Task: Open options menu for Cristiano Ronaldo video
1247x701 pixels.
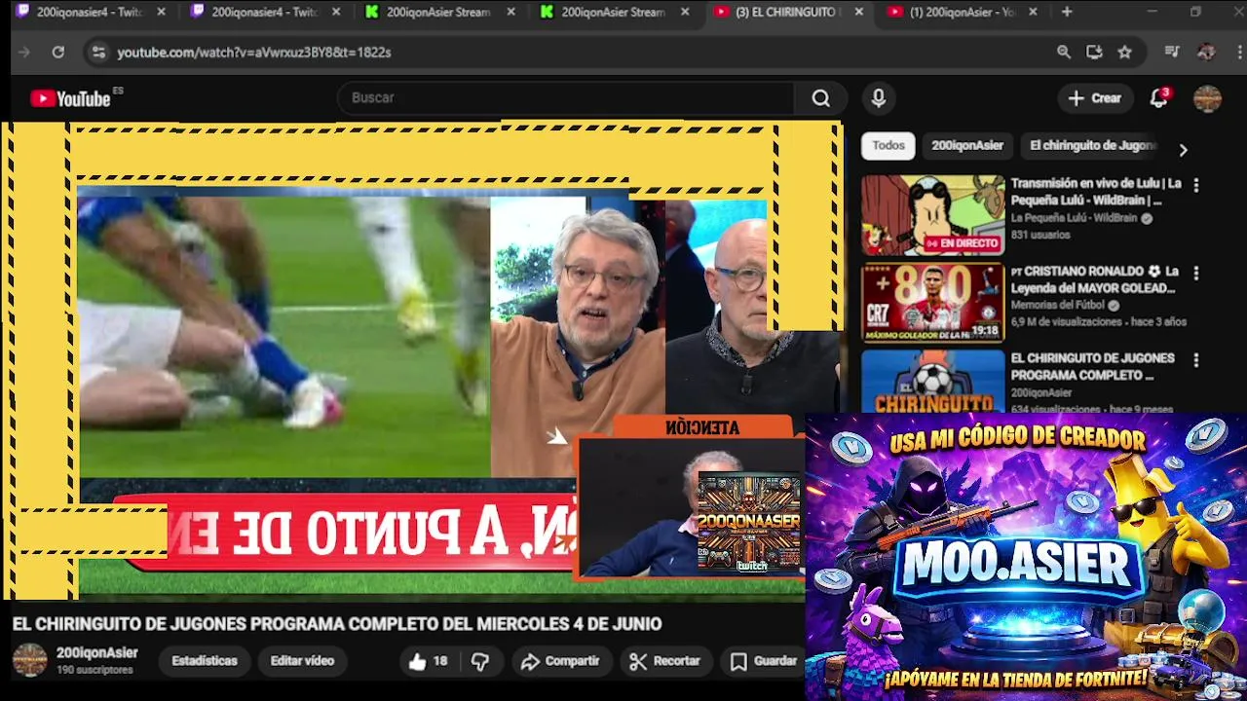Action: (1196, 273)
